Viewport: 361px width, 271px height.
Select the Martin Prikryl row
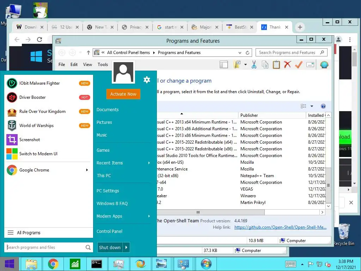point(241,203)
